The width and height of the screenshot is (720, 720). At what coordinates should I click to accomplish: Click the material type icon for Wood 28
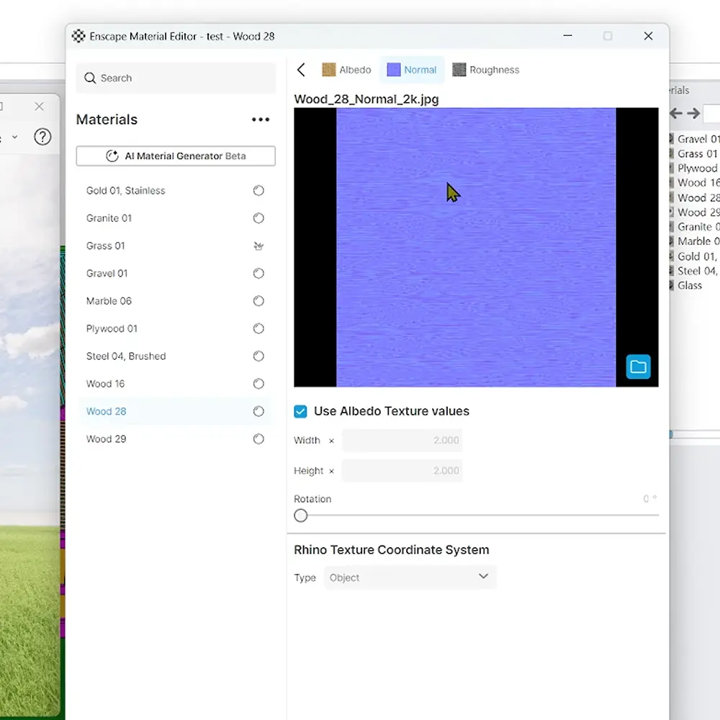click(x=258, y=411)
